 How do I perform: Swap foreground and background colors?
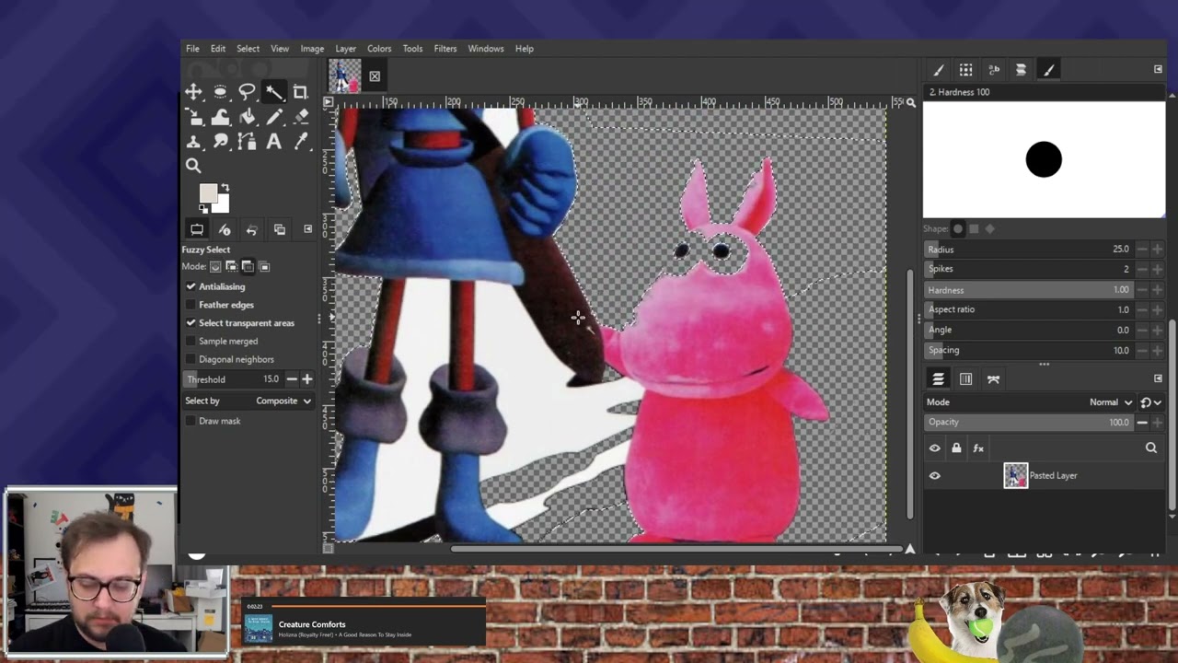pos(225,189)
